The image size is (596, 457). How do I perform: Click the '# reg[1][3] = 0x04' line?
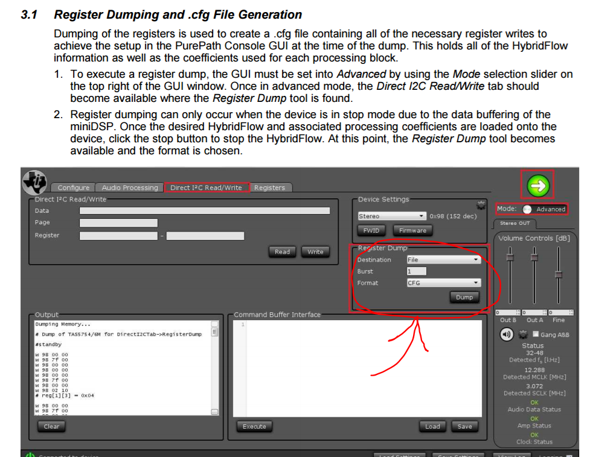coord(65,395)
